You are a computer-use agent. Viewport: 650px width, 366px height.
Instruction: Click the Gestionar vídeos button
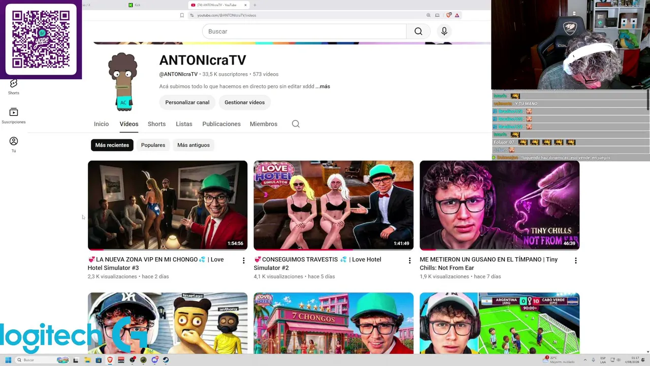[x=245, y=102]
